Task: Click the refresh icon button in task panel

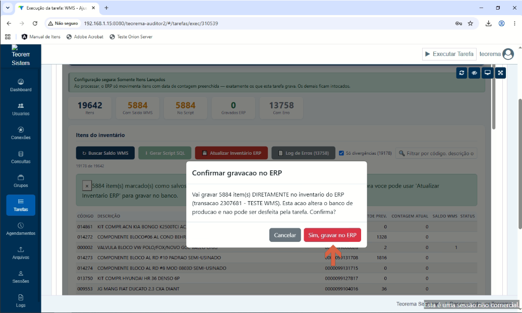Action: click(x=461, y=73)
